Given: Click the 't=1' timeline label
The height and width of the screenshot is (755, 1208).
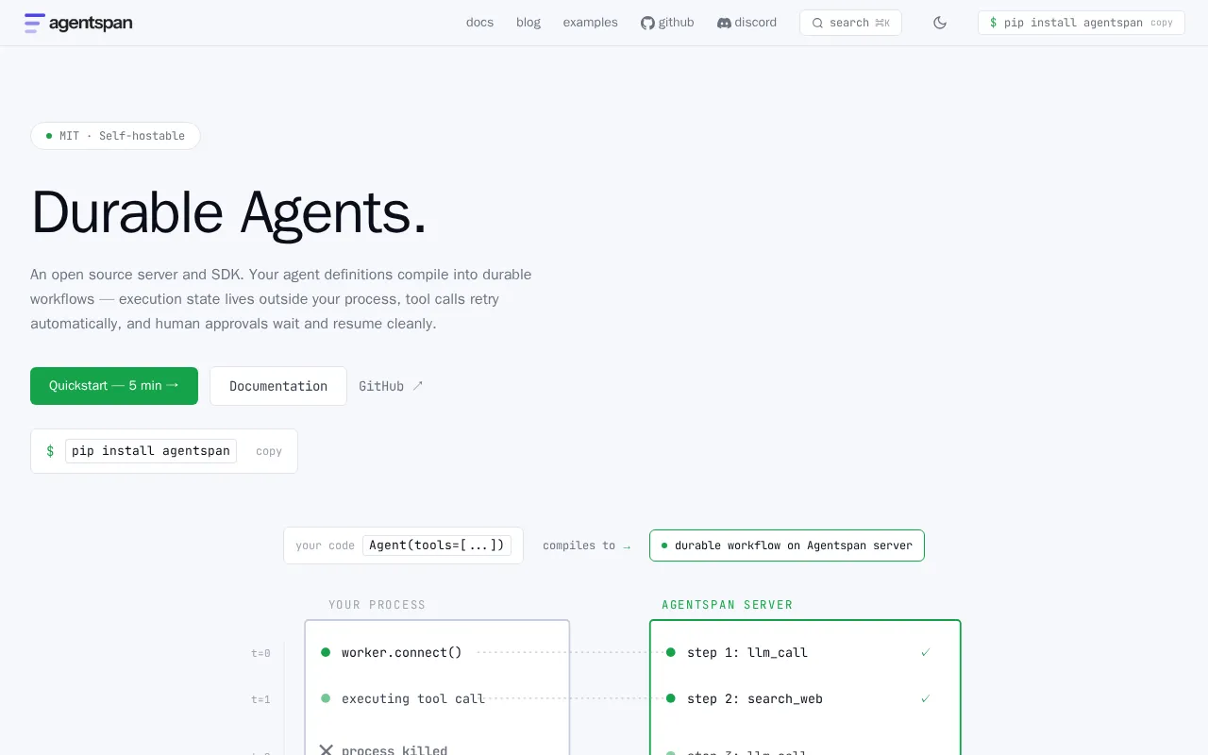Looking at the screenshot, I should click(x=260, y=699).
